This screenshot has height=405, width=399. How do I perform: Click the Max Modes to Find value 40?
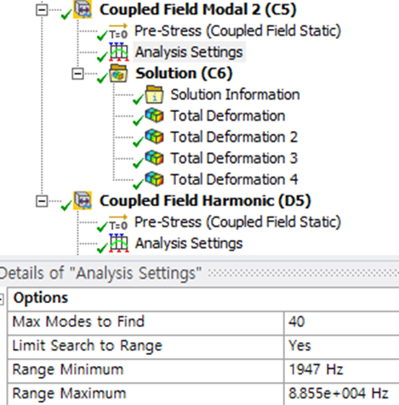pyautogui.click(x=341, y=323)
